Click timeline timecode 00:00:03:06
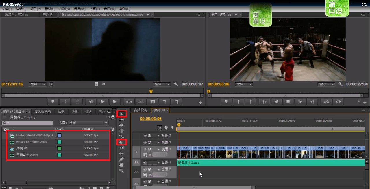The height and width of the screenshot is (189, 370). pyautogui.click(x=151, y=119)
